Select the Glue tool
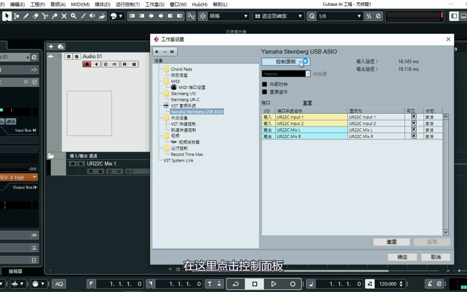This screenshot has width=467, height=292. 55,16
